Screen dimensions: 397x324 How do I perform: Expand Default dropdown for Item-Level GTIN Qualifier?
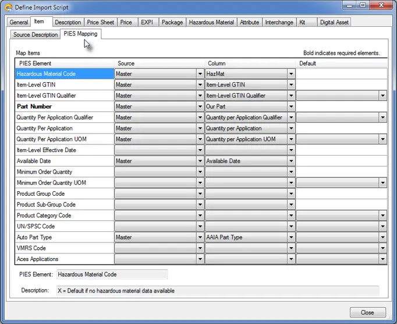pos(382,96)
